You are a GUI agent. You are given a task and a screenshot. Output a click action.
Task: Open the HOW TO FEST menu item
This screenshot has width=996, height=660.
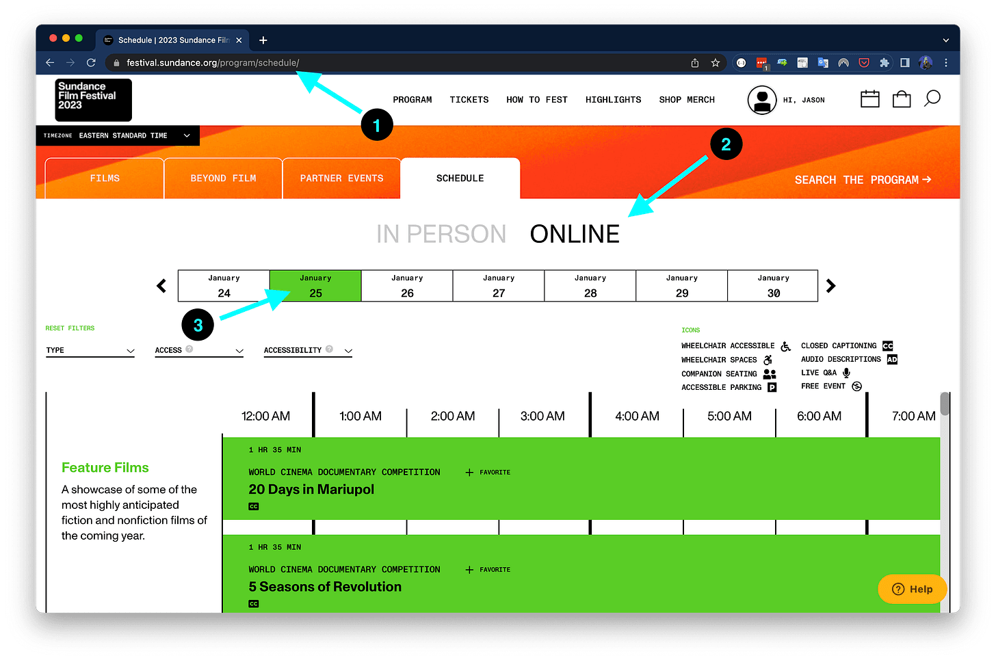[x=536, y=99]
